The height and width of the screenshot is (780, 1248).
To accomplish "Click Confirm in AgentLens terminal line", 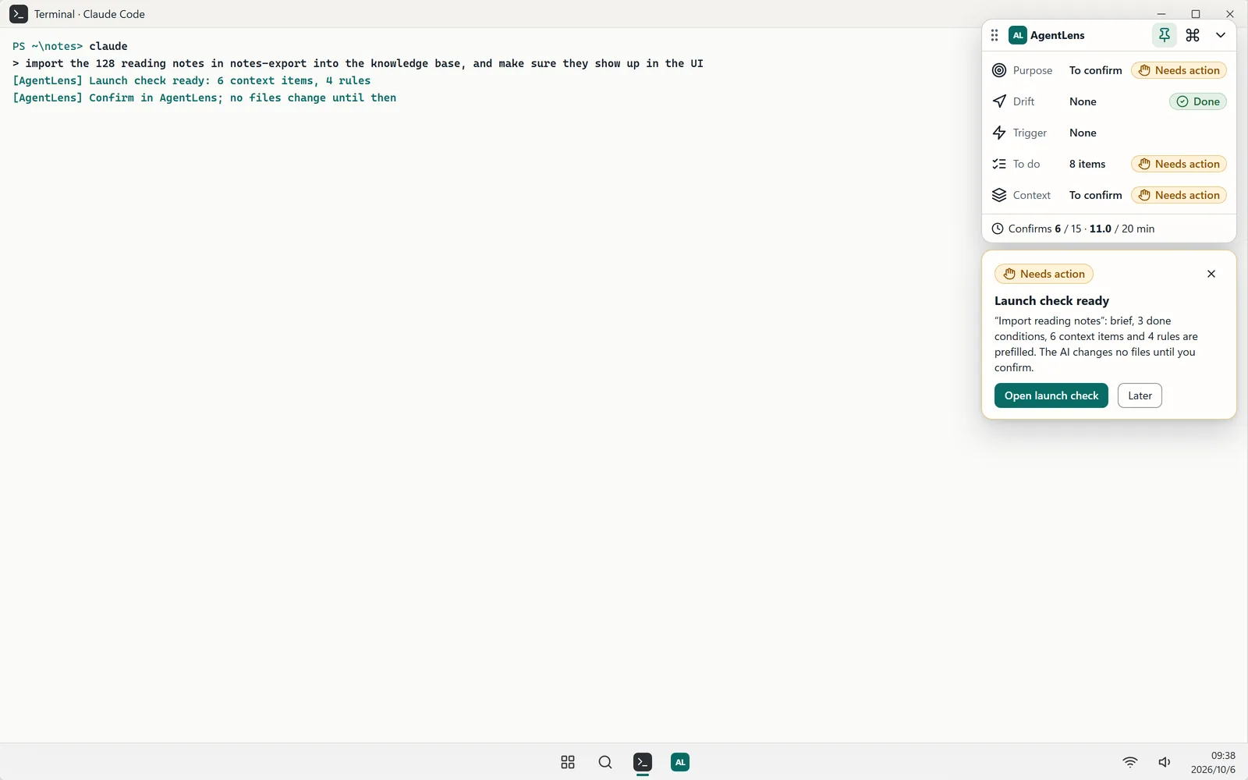I will (x=204, y=97).
